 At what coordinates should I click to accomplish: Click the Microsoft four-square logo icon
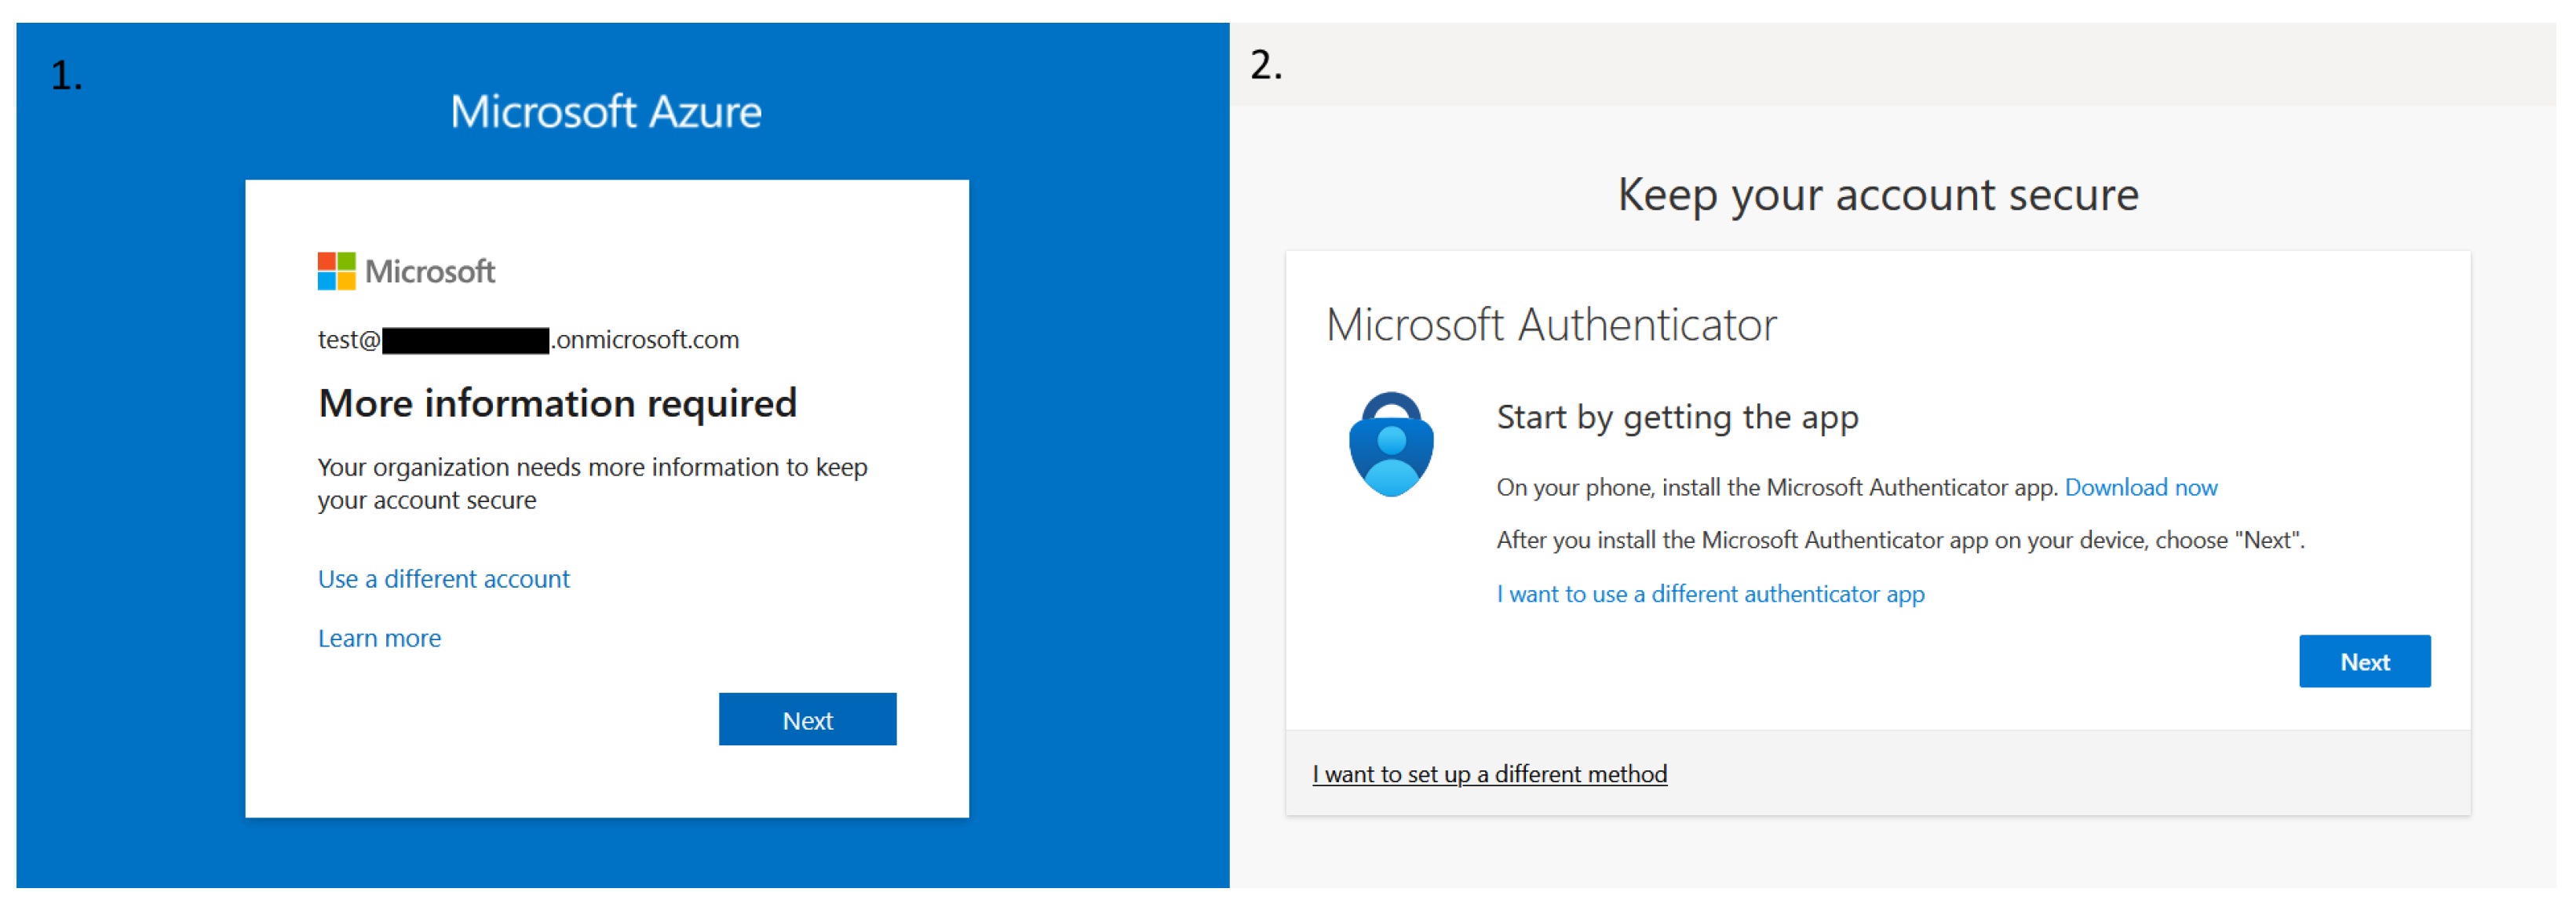coord(336,271)
